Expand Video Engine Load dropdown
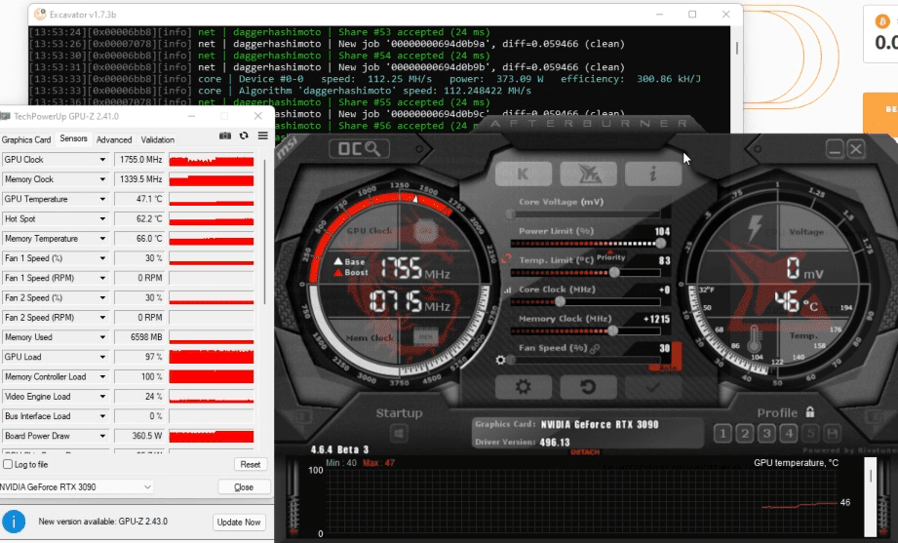Image resolution: width=898 pixels, height=543 pixels. point(102,397)
